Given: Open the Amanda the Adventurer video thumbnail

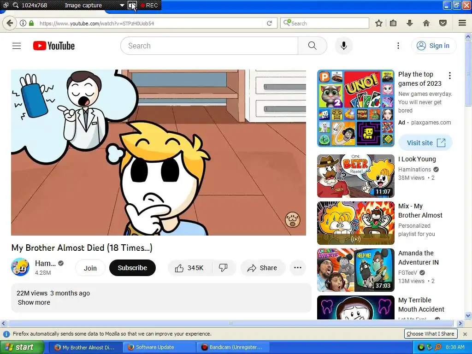Looking at the screenshot, I should (355, 270).
